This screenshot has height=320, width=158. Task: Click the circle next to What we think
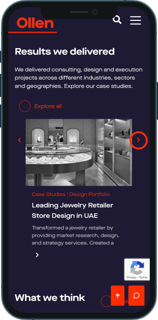pyautogui.click(x=106, y=301)
